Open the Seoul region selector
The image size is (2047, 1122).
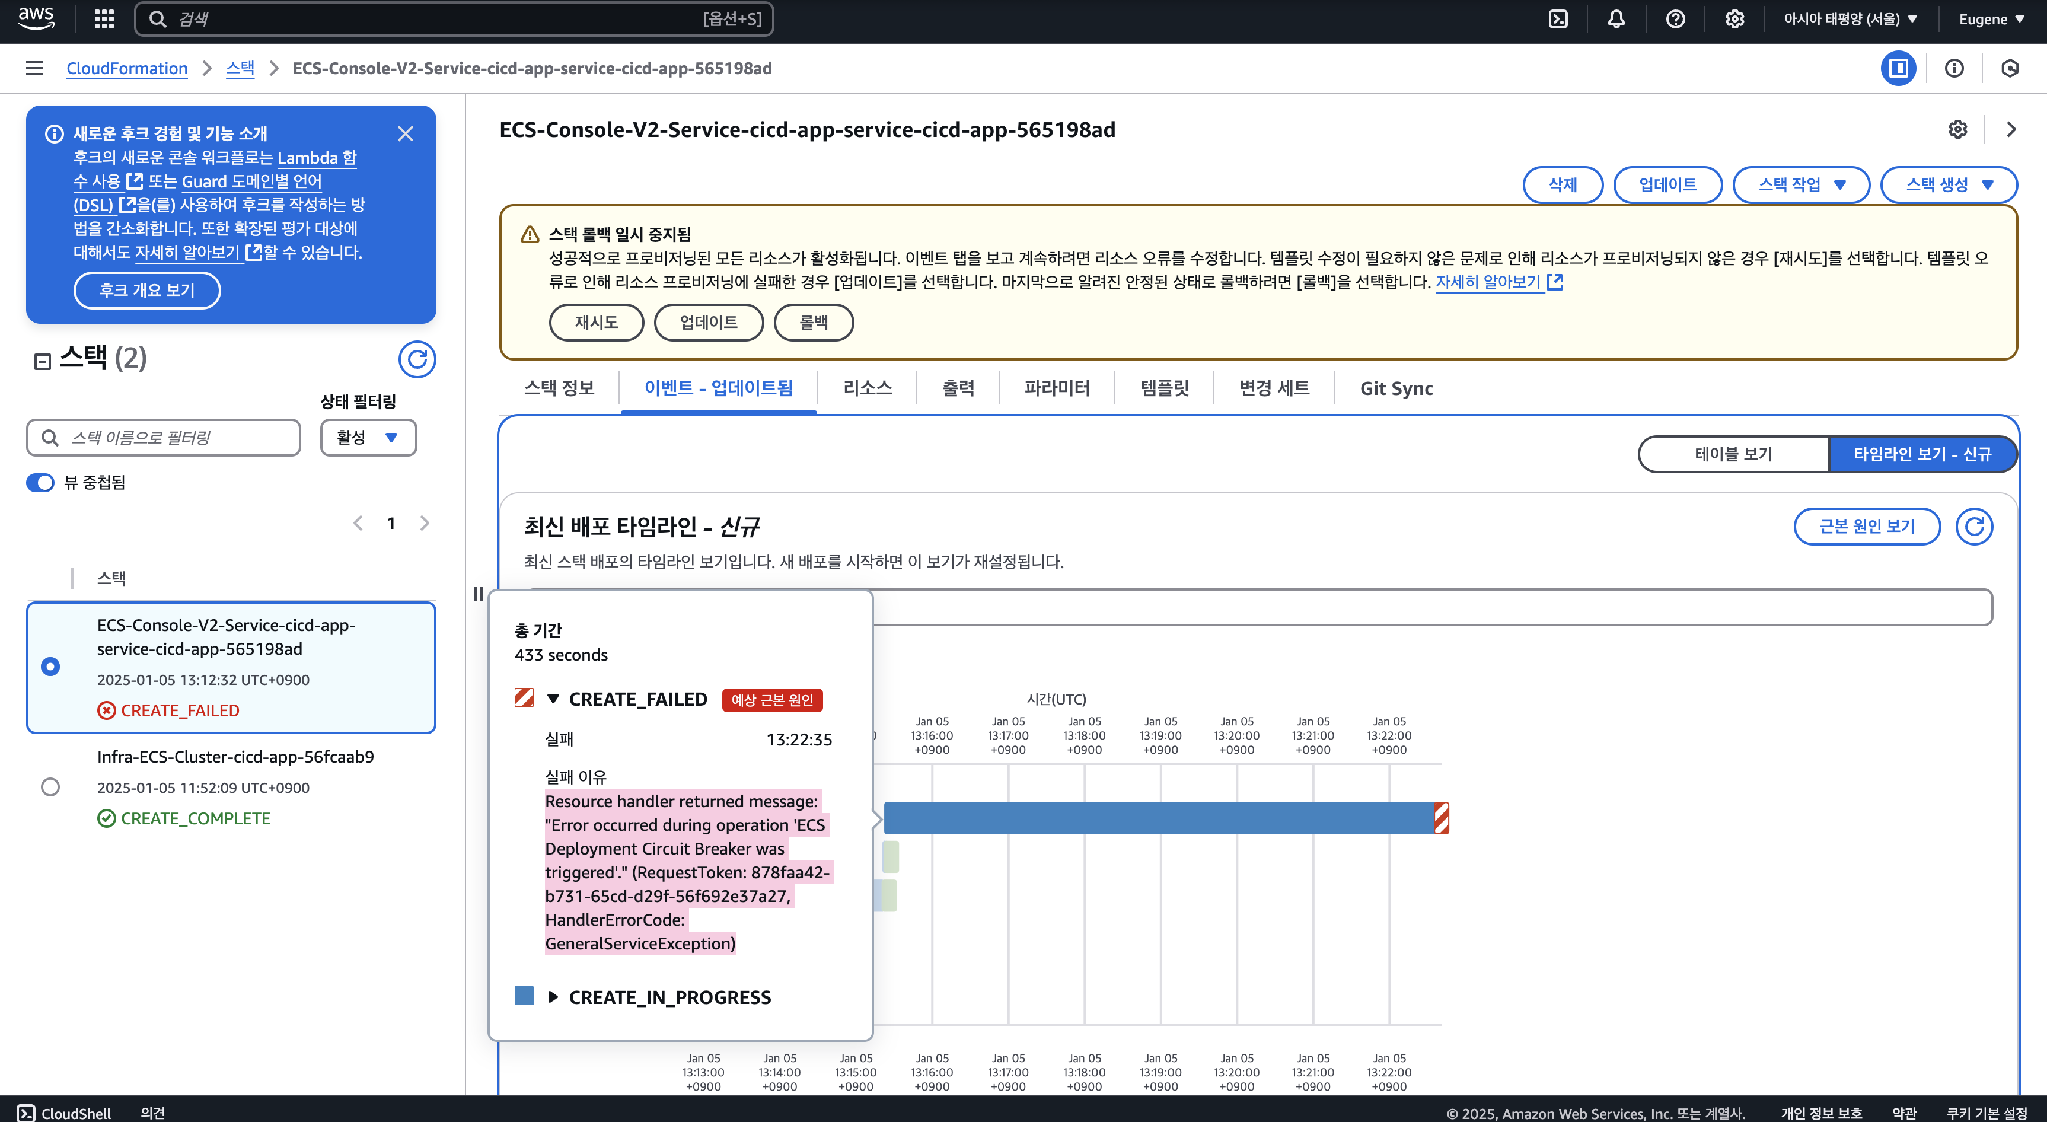pyautogui.click(x=1850, y=19)
